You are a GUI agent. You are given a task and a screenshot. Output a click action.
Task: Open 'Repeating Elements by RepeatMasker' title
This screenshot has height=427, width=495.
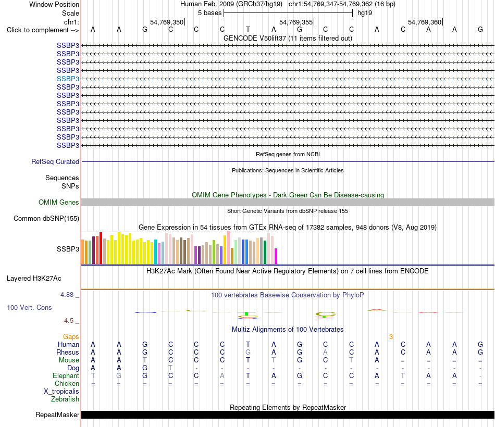pyautogui.click(x=288, y=407)
